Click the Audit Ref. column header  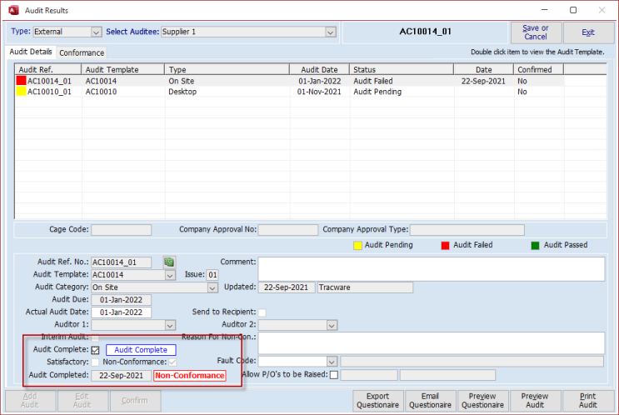48,69
